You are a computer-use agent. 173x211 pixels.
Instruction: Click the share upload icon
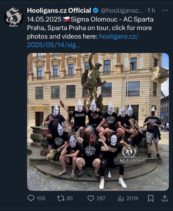[165, 198]
